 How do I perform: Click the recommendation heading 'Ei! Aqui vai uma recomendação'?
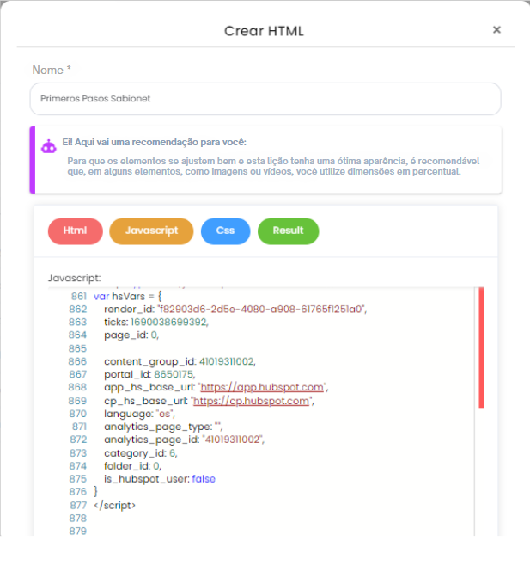(x=154, y=142)
